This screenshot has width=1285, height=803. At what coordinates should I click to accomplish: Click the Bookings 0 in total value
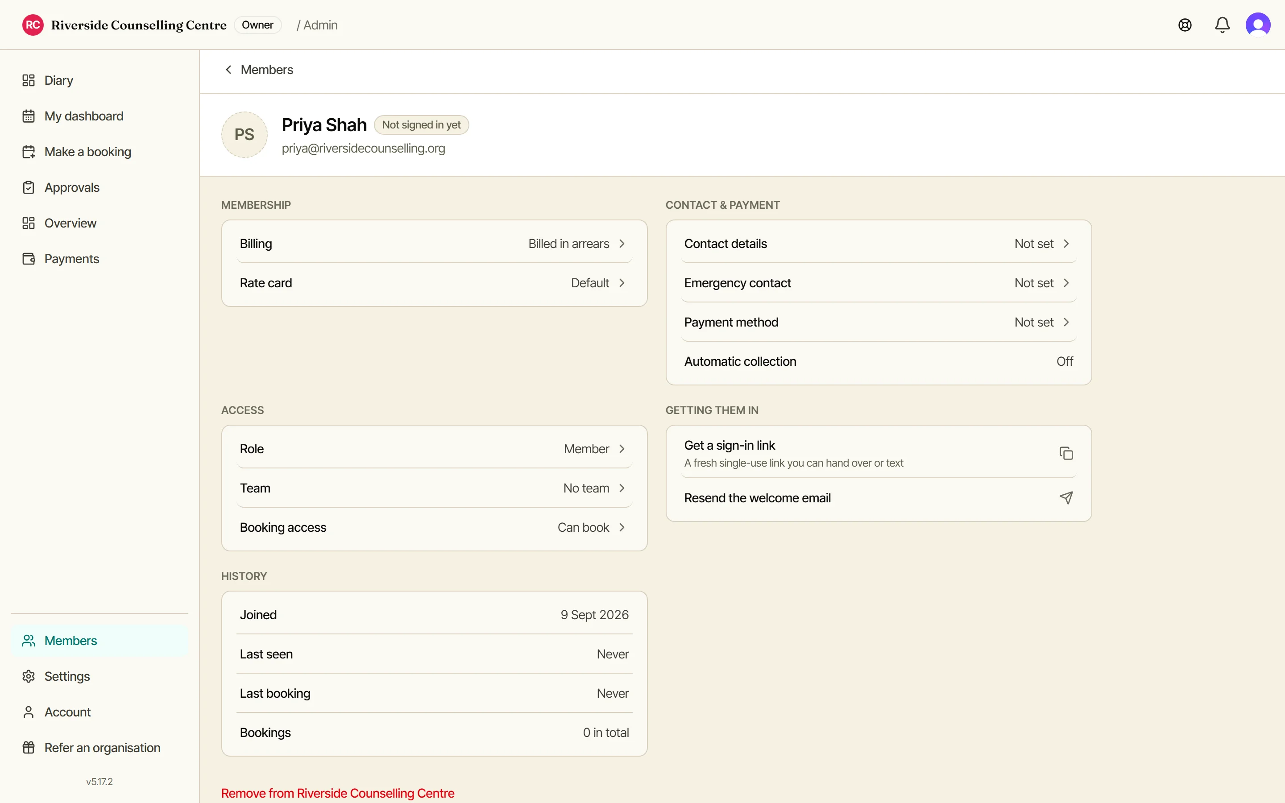[x=606, y=733]
